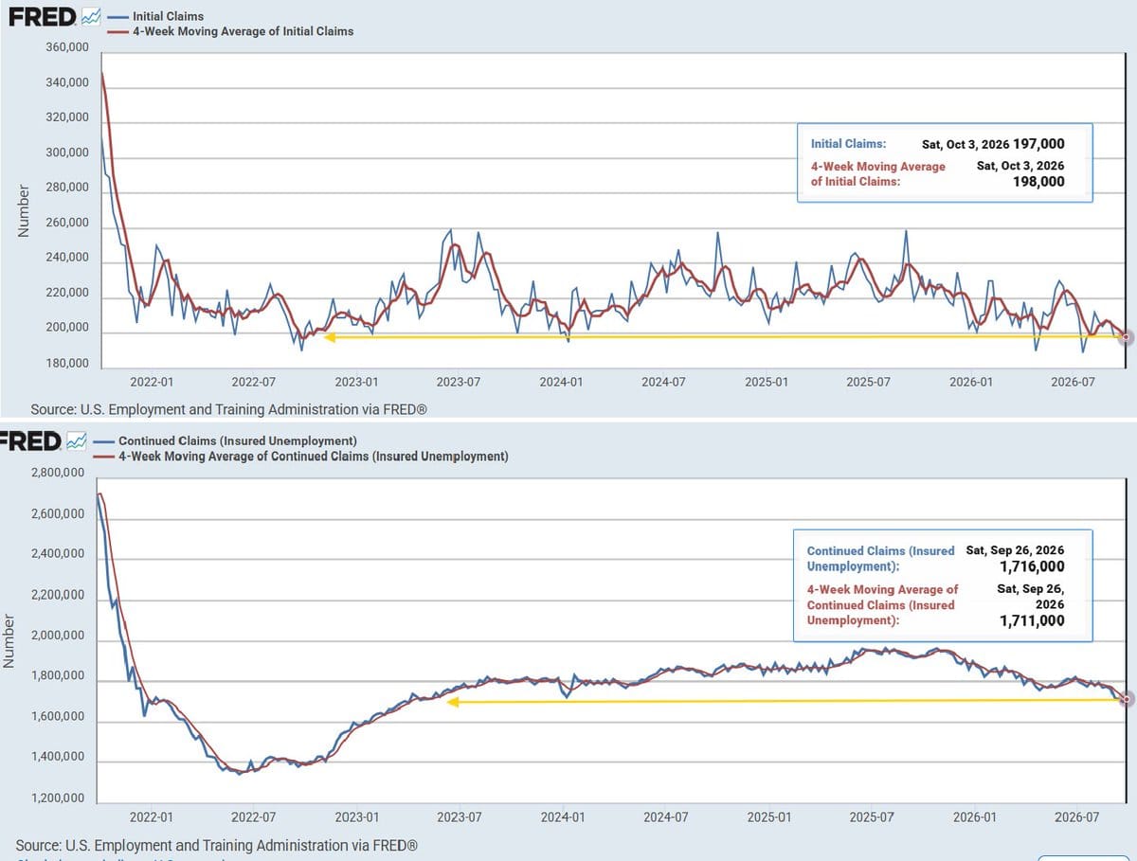
Task: Click the endpoint marker on the Initial Claims line
Action: click(x=1125, y=338)
